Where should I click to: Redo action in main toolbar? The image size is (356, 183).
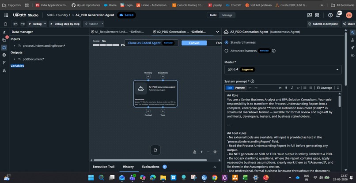click(x=23, y=24)
